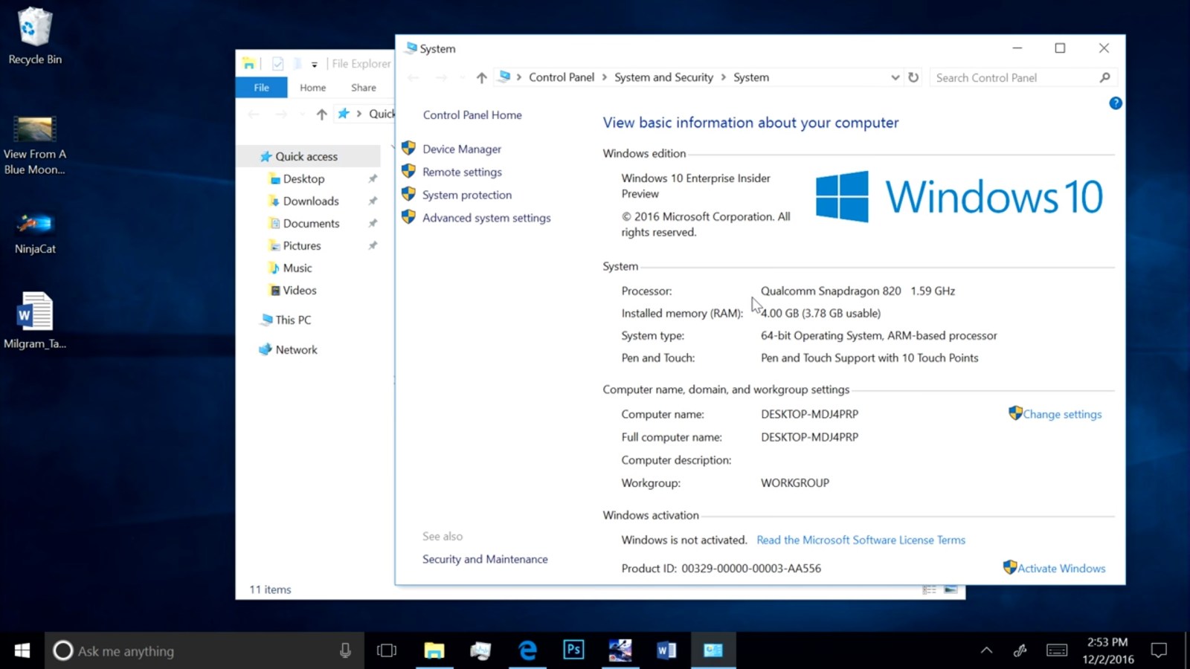The image size is (1190, 669).
Task: Launch Photoshop from the taskbar
Action: 573,650
